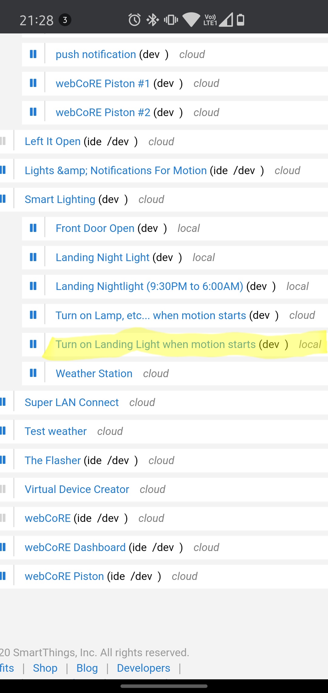This screenshot has height=693, width=328.
Task: Open The Flasher SmartApp
Action: point(53,460)
